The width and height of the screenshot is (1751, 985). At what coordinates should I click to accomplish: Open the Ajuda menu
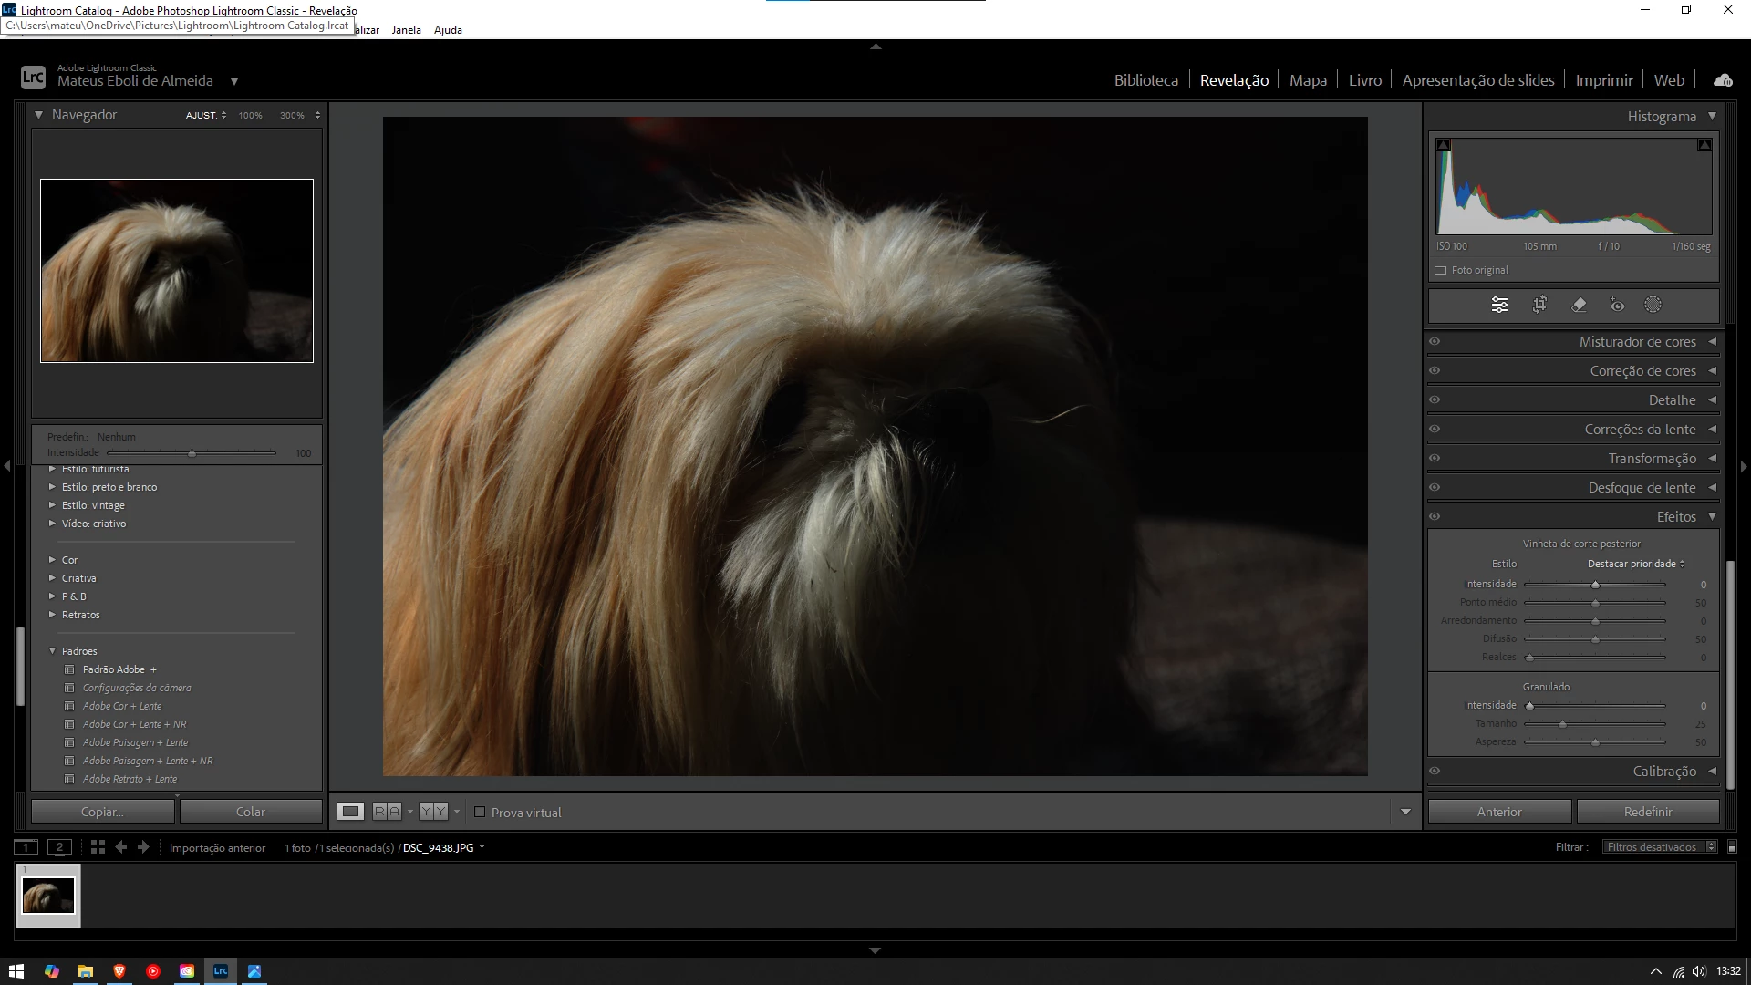point(448,30)
